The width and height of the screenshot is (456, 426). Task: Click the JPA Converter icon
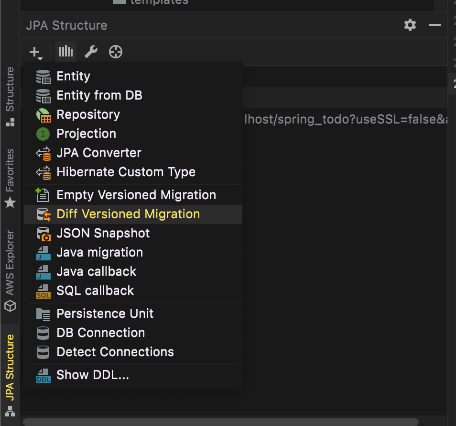coord(43,154)
